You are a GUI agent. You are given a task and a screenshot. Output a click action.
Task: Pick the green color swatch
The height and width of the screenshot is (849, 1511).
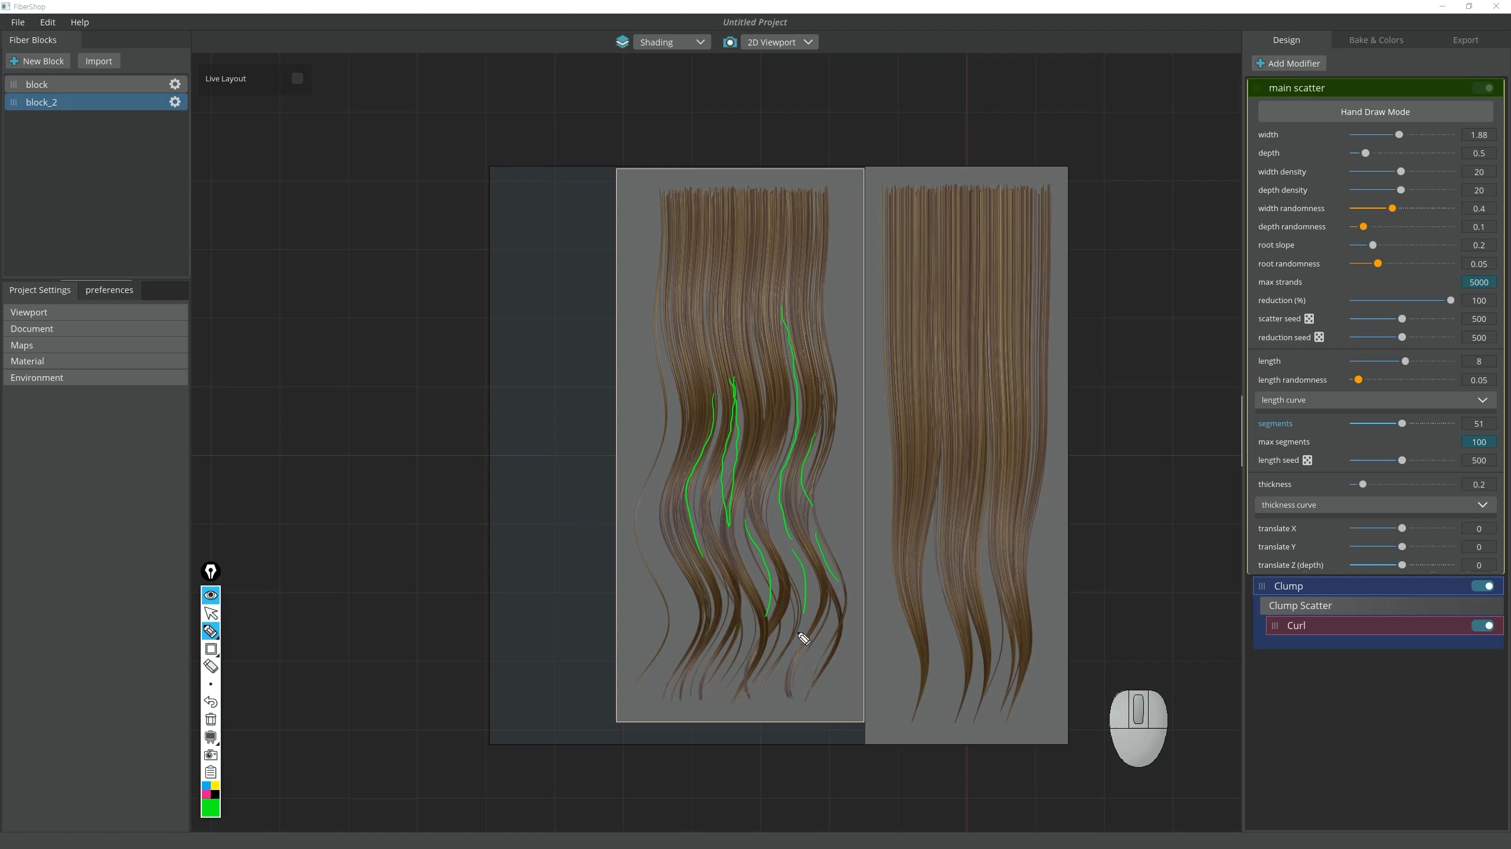[x=211, y=808]
